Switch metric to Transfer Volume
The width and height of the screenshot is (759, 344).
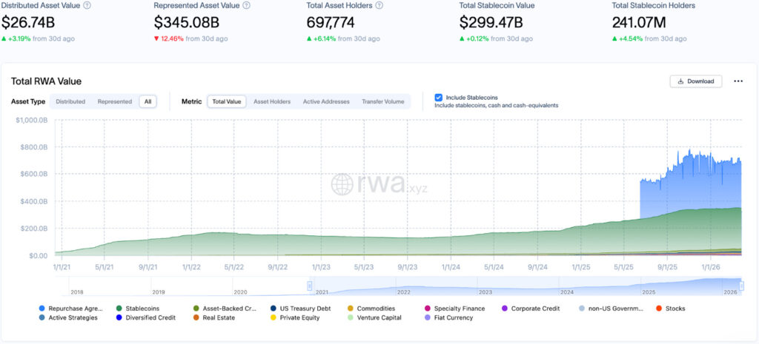click(x=383, y=101)
